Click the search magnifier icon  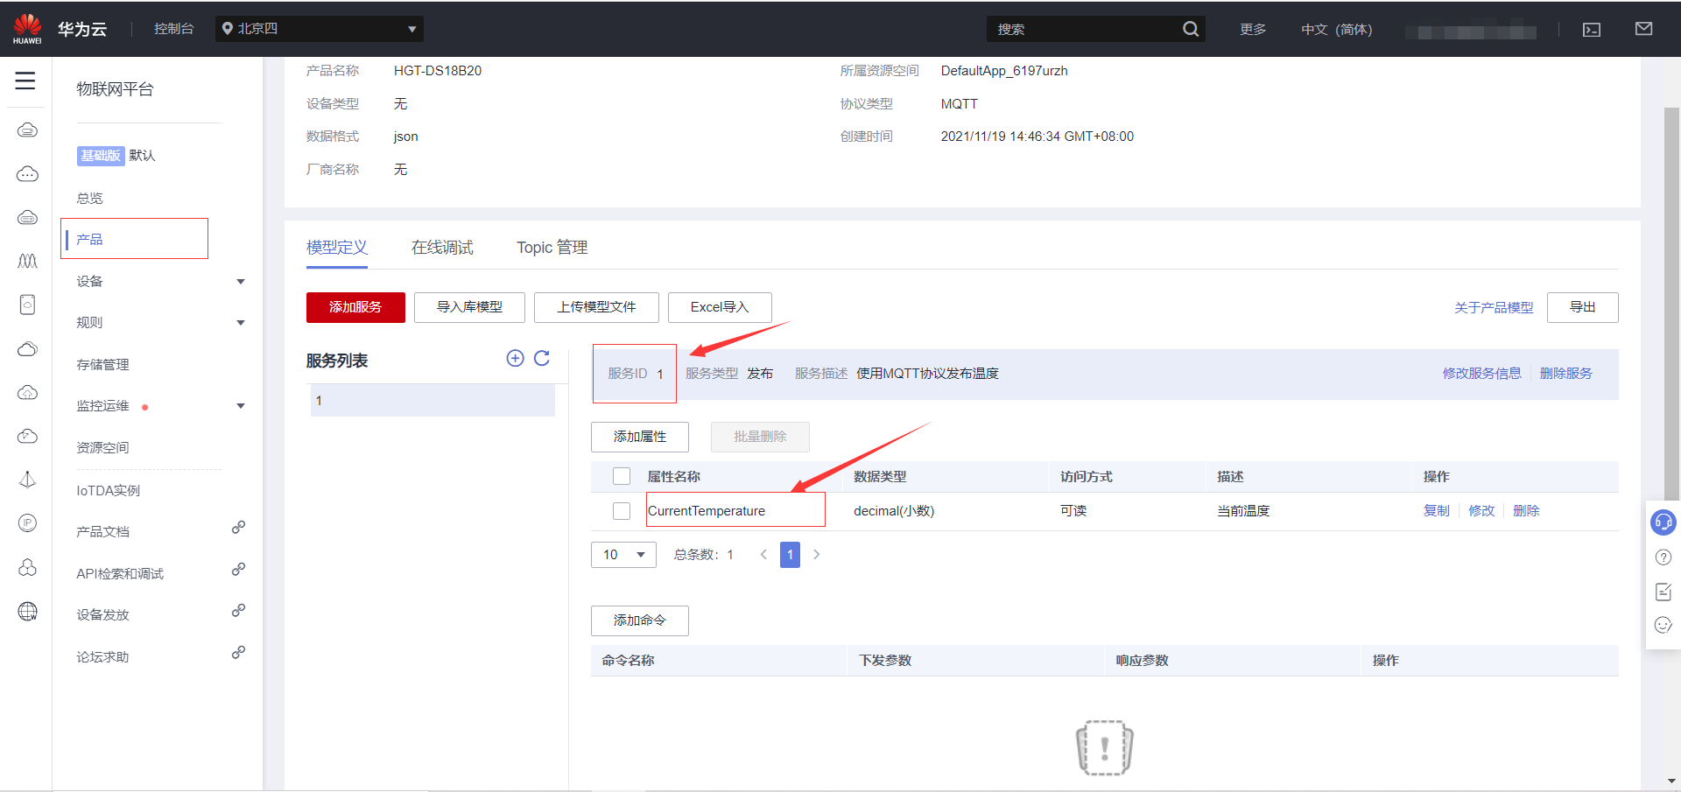pos(1191,29)
